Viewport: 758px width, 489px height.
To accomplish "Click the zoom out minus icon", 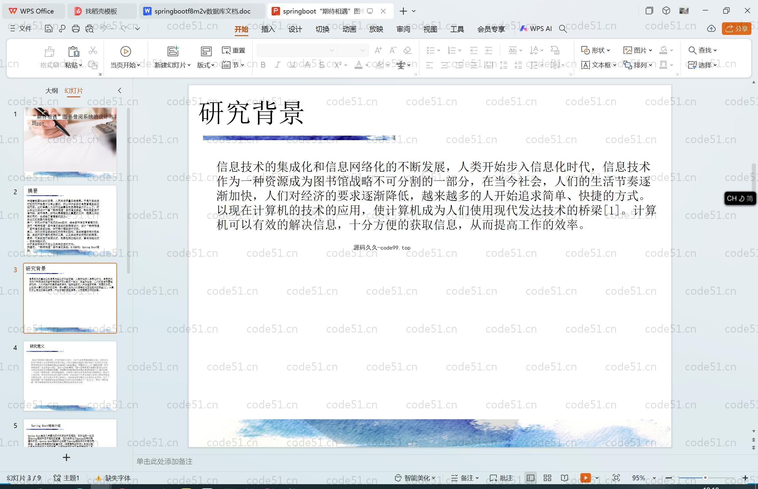I will (668, 478).
